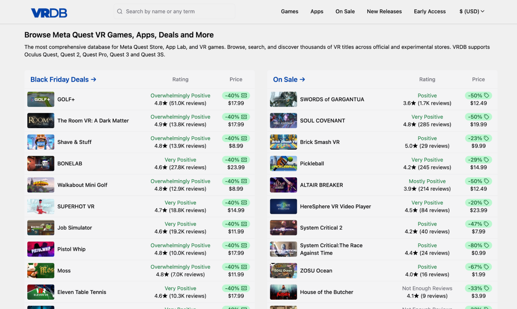Click Job Simulator's $11.99 price
The height and width of the screenshot is (309, 517).
236,232
